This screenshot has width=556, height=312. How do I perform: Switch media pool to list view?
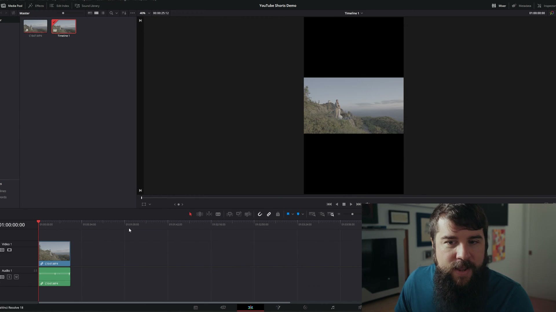pyautogui.click(x=103, y=13)
